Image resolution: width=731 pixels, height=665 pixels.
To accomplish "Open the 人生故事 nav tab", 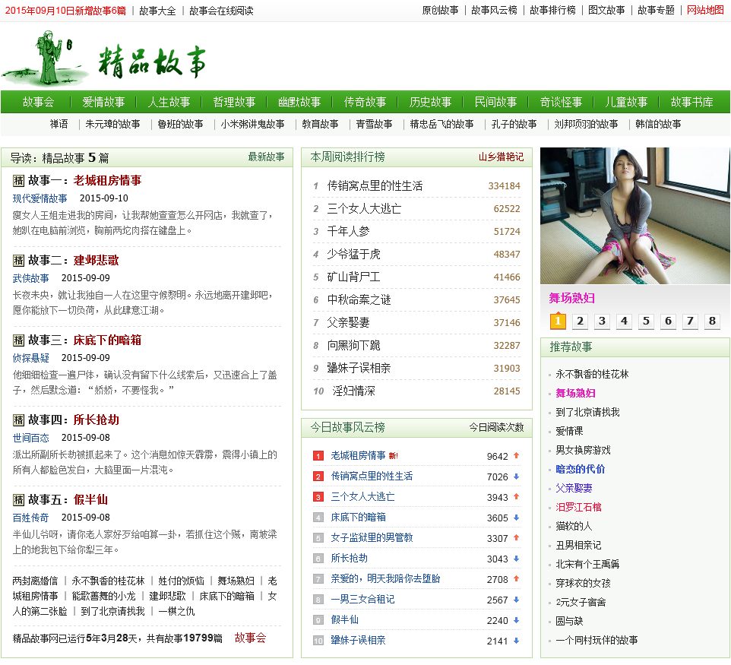I will 169,102.
